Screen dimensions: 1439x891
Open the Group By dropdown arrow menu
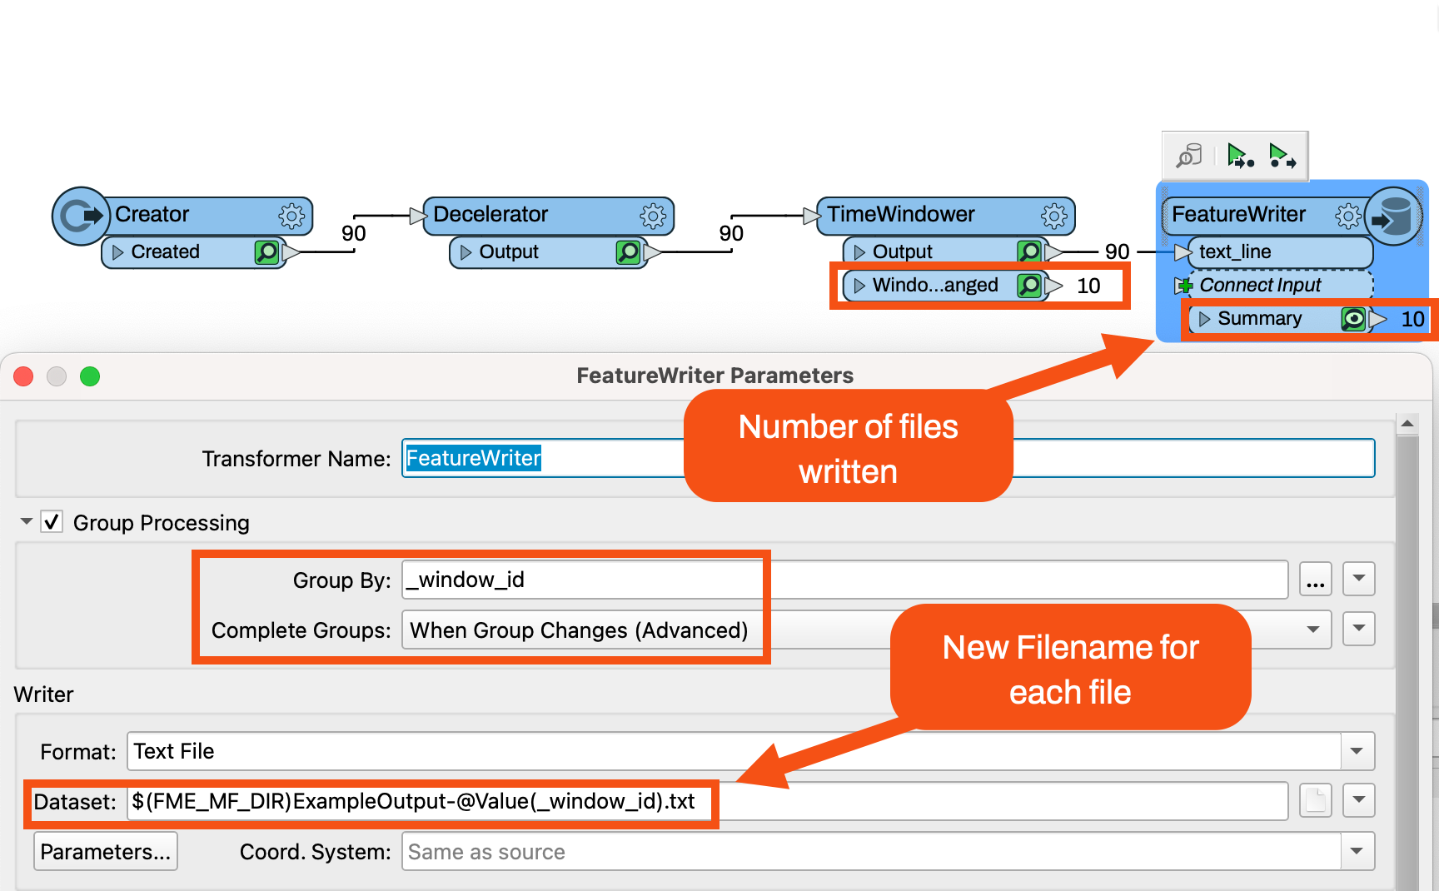click(x=1359, y=580)
